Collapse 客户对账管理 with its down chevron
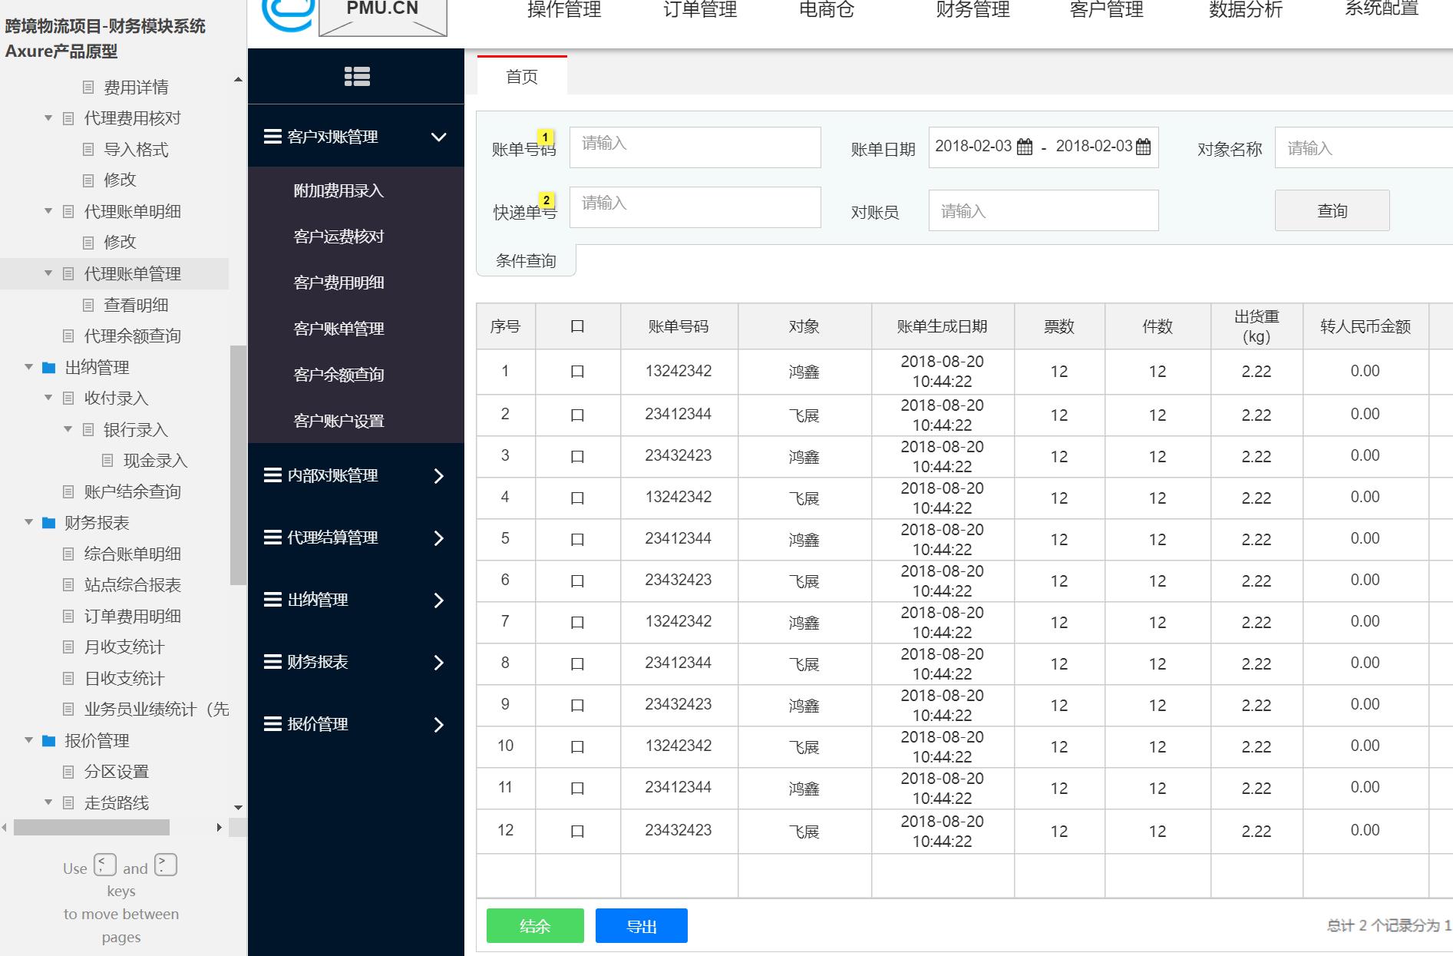 pos(438,137)
